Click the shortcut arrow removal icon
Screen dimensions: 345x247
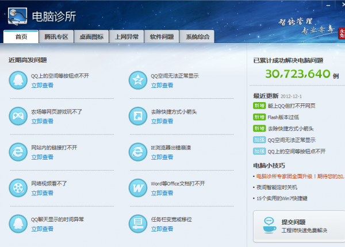click(x=138, y=115)
